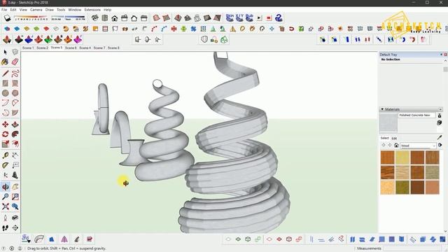Image resolution: width=448 pixels, height=252 pixels.
Task: Select the Axes tool
Action: click(x=5, y=175)
